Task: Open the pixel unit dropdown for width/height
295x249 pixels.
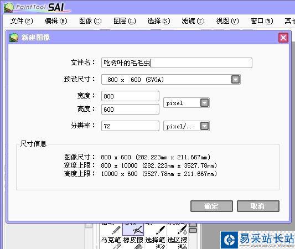Action: click(205, 103)
